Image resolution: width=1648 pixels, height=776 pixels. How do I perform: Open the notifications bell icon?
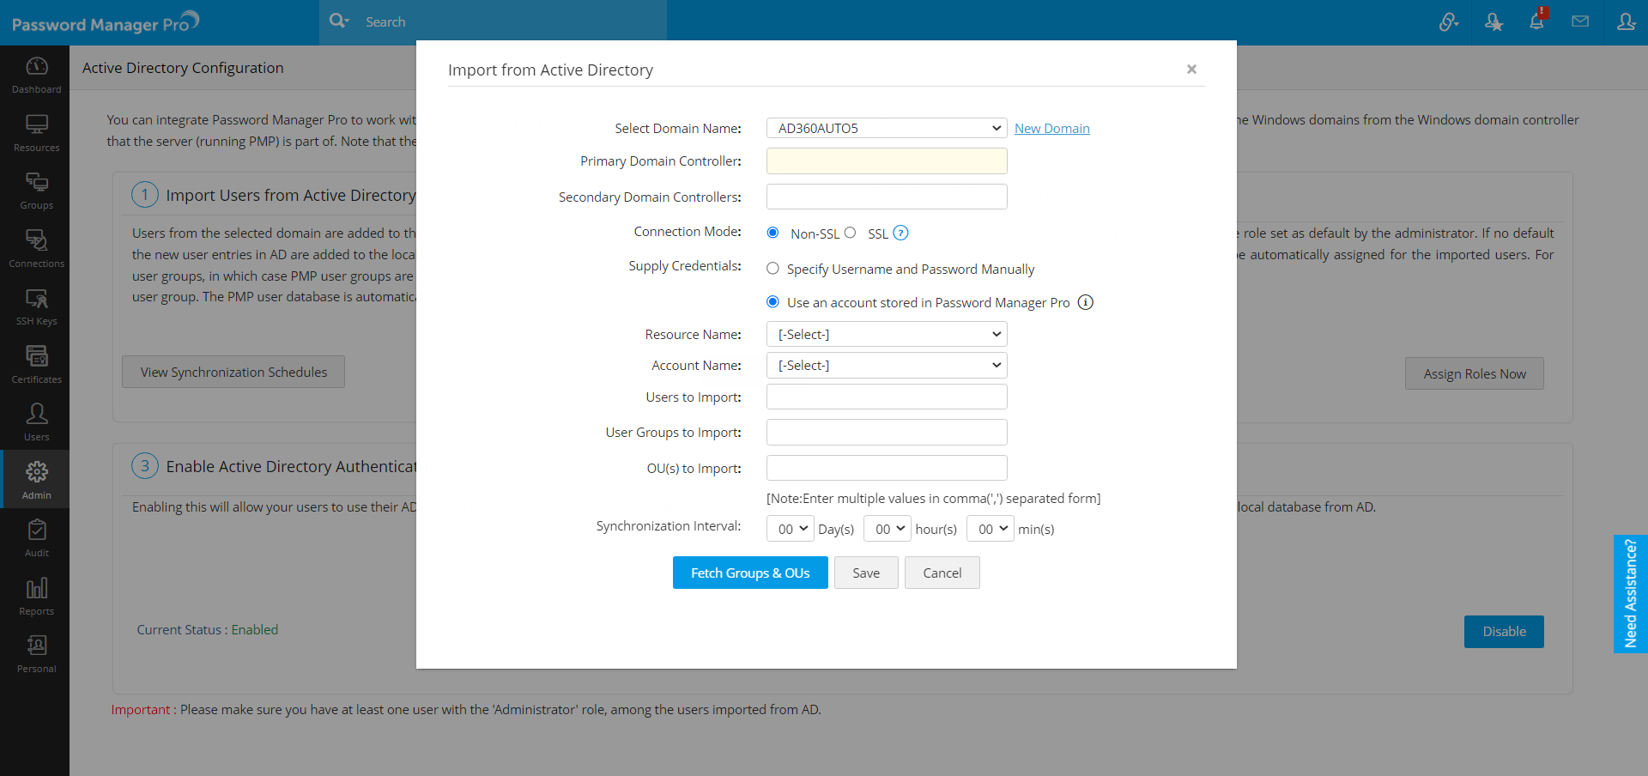(x=1536, y=21)
